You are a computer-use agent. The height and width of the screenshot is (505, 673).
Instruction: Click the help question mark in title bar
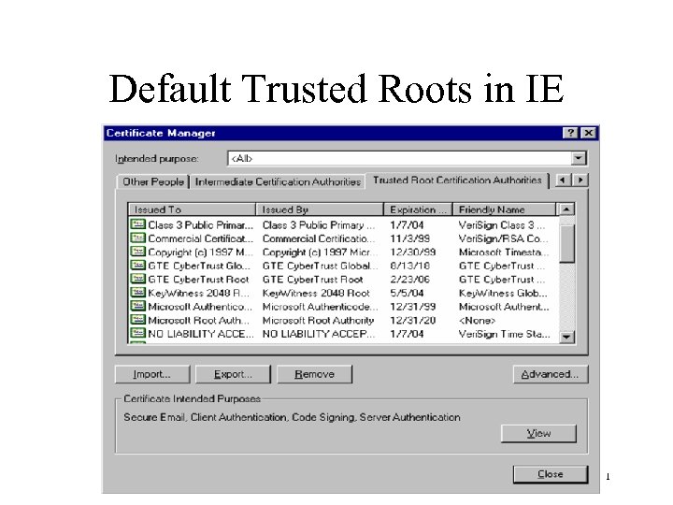click(x=570, y=133)
